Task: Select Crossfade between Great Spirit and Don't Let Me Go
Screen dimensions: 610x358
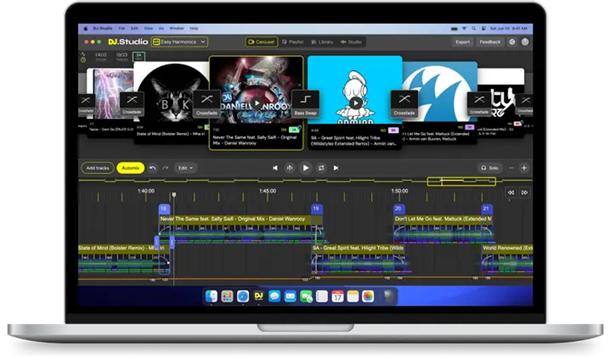Action: coord(404,104)
